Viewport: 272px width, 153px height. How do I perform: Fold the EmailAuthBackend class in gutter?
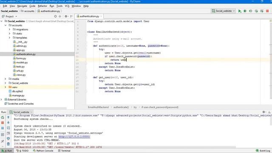[x=86, y=32]
